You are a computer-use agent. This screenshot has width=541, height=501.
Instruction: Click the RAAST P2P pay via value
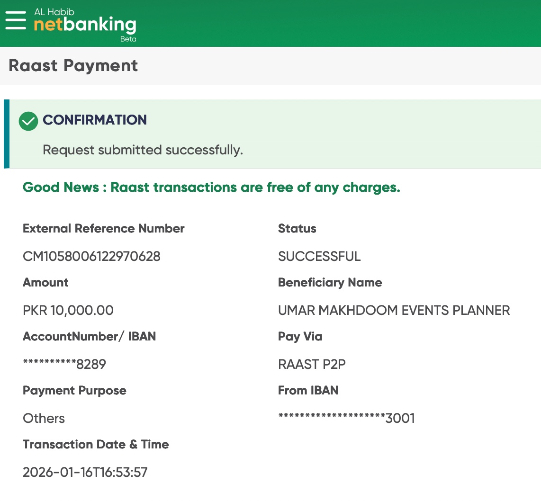click(x=312, y=364)
